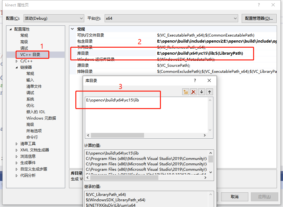Click the new line folder icon in 库目录 dialog

point(185,92)
